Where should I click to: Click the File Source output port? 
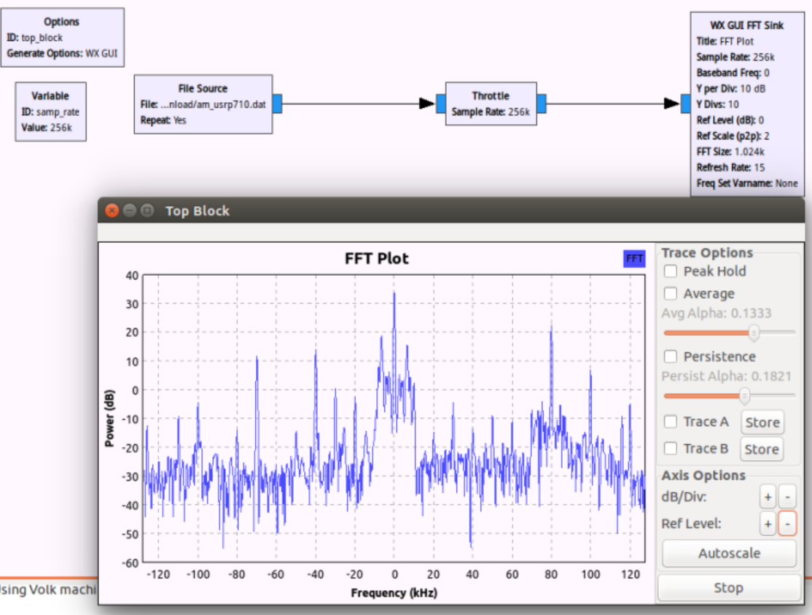click(x=277, y=104)
